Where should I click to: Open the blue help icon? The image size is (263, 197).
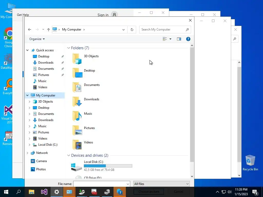pyautogui.click(x=188, y=39)
